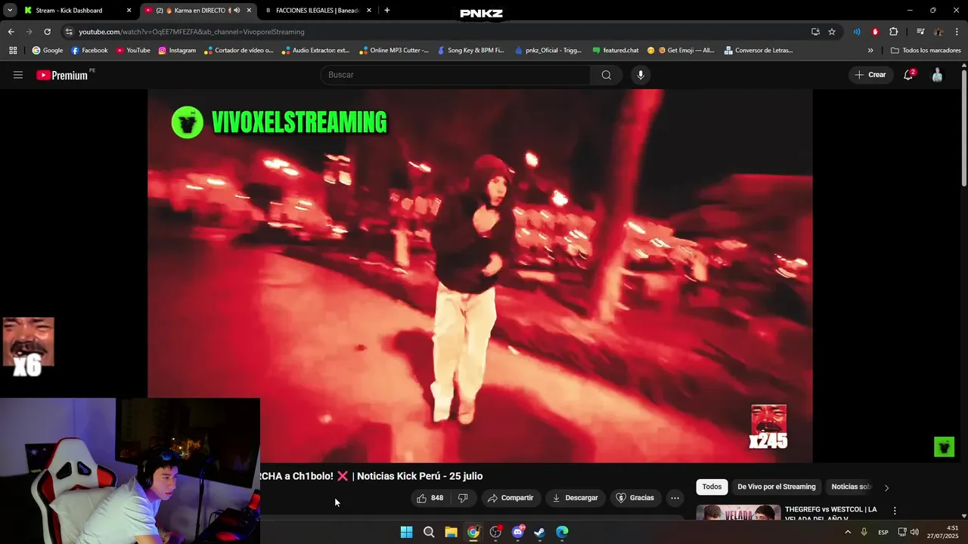Open Song Key & BPM Finder bookmark
968x544 pixels.
(470, 51)
